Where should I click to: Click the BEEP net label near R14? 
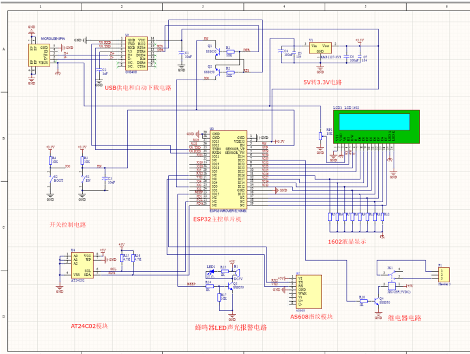point(191,284)
